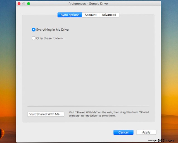Screen dimensions: 178x143
Task: Click the Preferences - Google Drive title
Action: tap(88, 4)
